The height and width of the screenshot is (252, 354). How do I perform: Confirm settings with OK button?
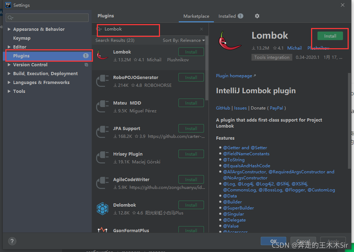click(273, 241)
